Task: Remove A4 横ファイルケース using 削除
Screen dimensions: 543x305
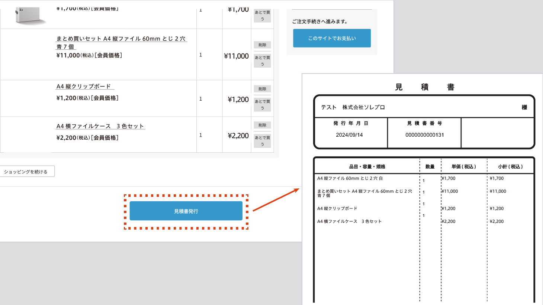Action: pyautogui.click(x=262, y=125)
